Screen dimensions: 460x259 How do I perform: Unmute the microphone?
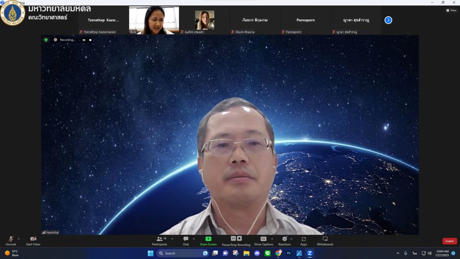point(11,239)
